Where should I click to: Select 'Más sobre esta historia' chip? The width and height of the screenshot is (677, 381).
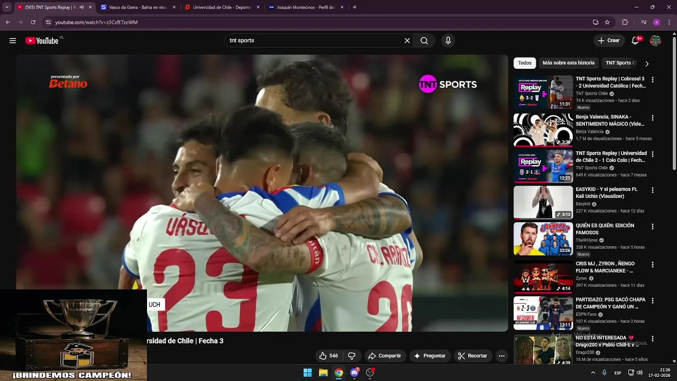[x=569, y=63]
